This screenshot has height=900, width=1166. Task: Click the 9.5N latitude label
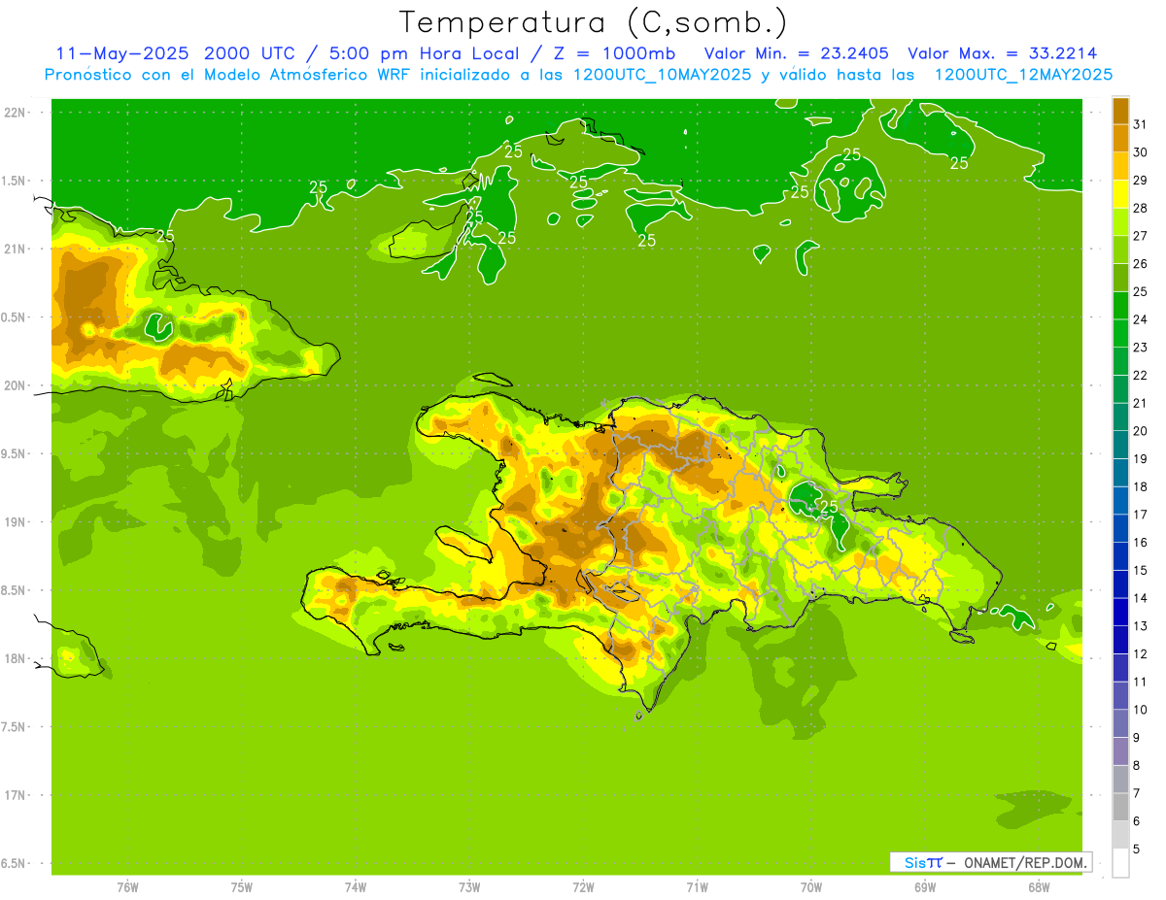15,454
